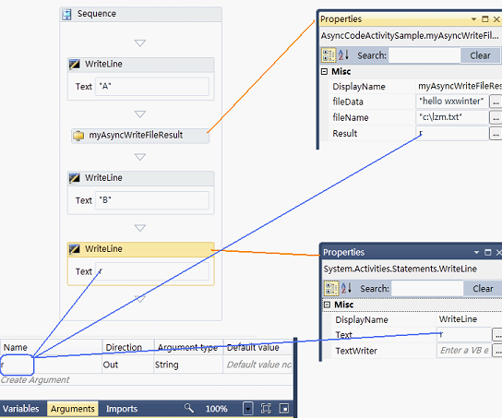The height and width of the screenshot is (419, 502).
Task: Toggle categorized view in upper Properties panel
Action: tap(329, 55)
